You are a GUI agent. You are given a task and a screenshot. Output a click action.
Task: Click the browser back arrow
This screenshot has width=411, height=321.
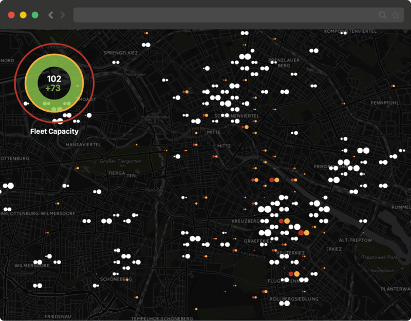click(50, 15)
